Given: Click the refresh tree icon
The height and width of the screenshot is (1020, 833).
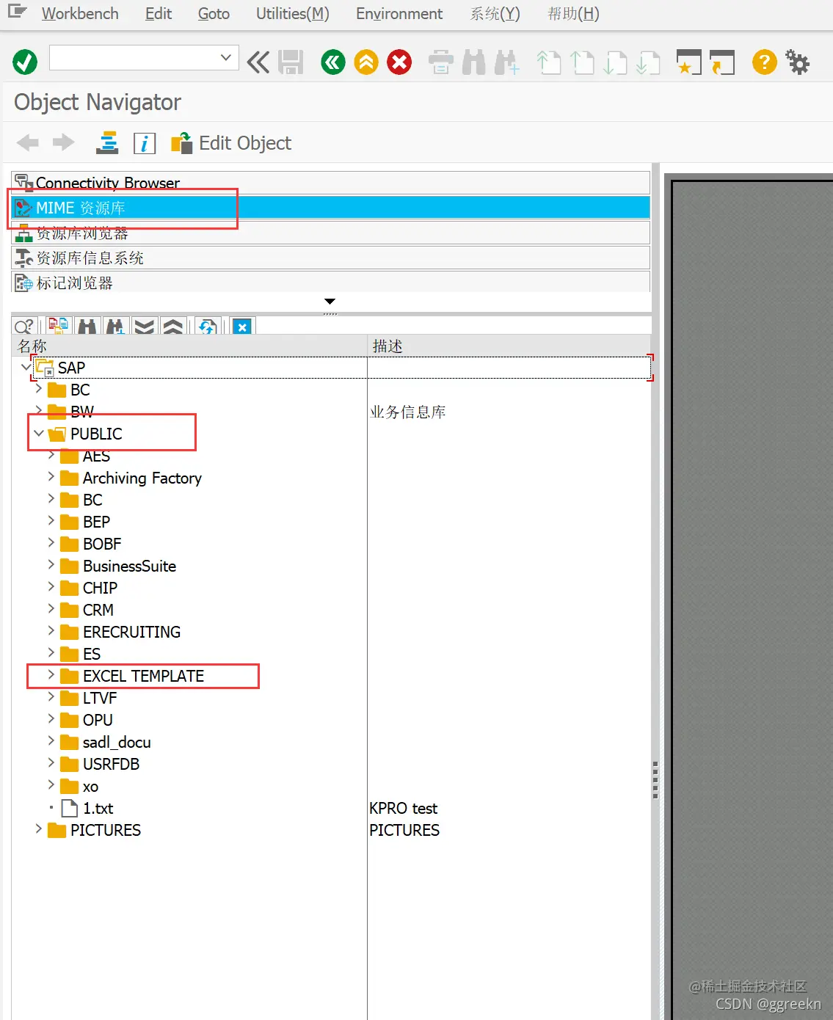Looking at the screenshot, I should 208,326.
